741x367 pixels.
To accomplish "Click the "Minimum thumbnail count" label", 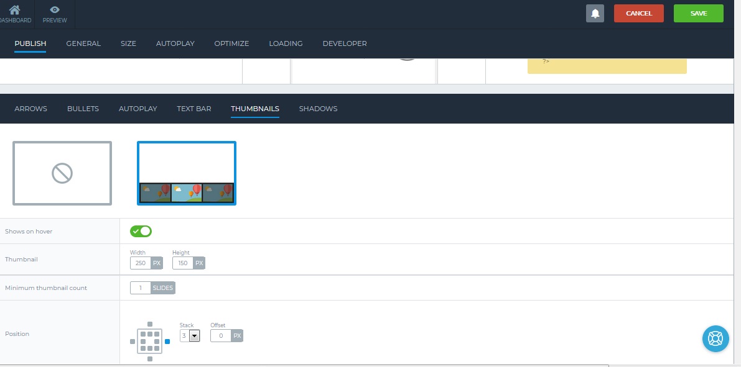I will click(x=46, y=288).
